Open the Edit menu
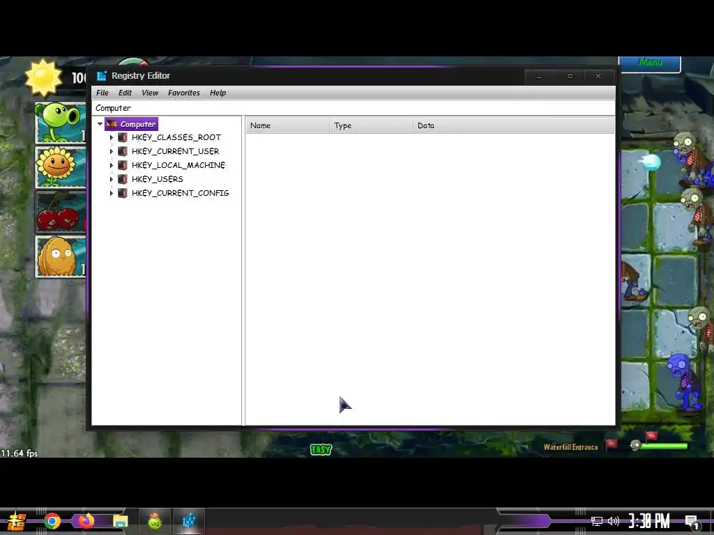This screenshot has width=714, height=535. [x=125, y=93]
